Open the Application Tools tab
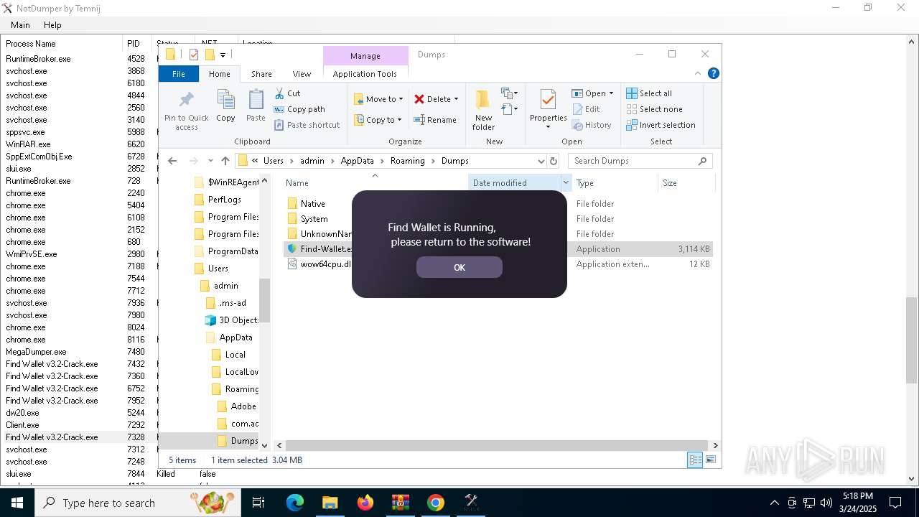 click(365, 73)
